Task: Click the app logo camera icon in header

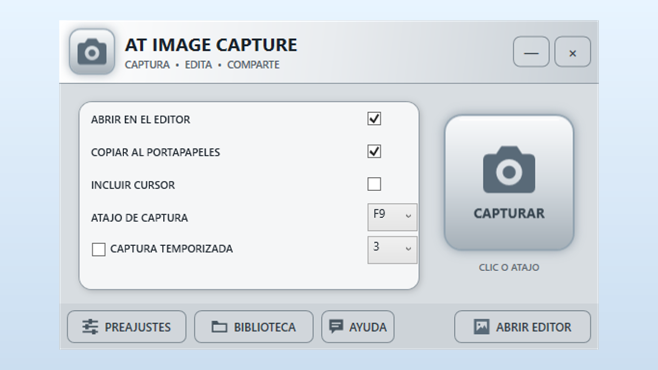Action: coord(92,52)
